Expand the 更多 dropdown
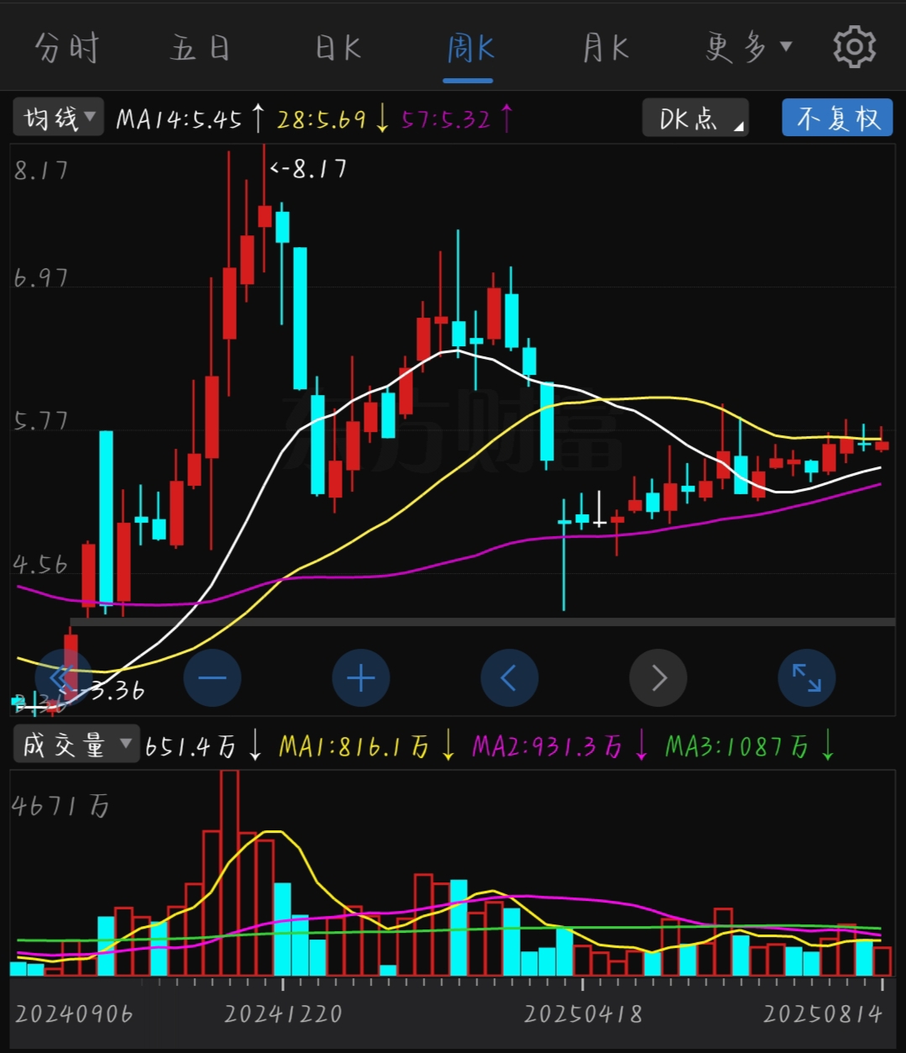 pos(749,48)
